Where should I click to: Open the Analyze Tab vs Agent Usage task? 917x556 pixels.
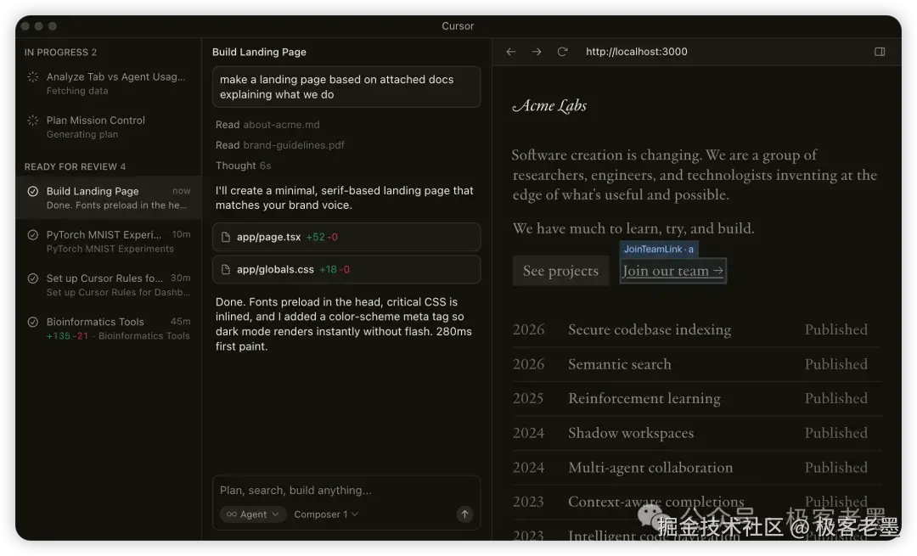click(x=108, y=83)
